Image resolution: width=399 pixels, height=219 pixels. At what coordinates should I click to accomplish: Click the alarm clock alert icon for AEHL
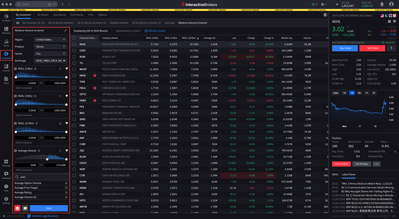point(389,22)
